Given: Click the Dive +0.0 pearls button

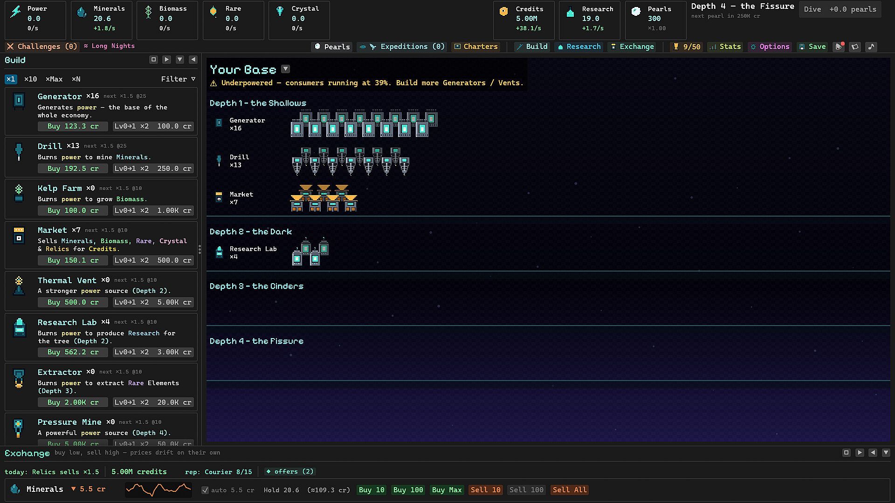Looking at the screenshot, I should click(x=840, y=9).
